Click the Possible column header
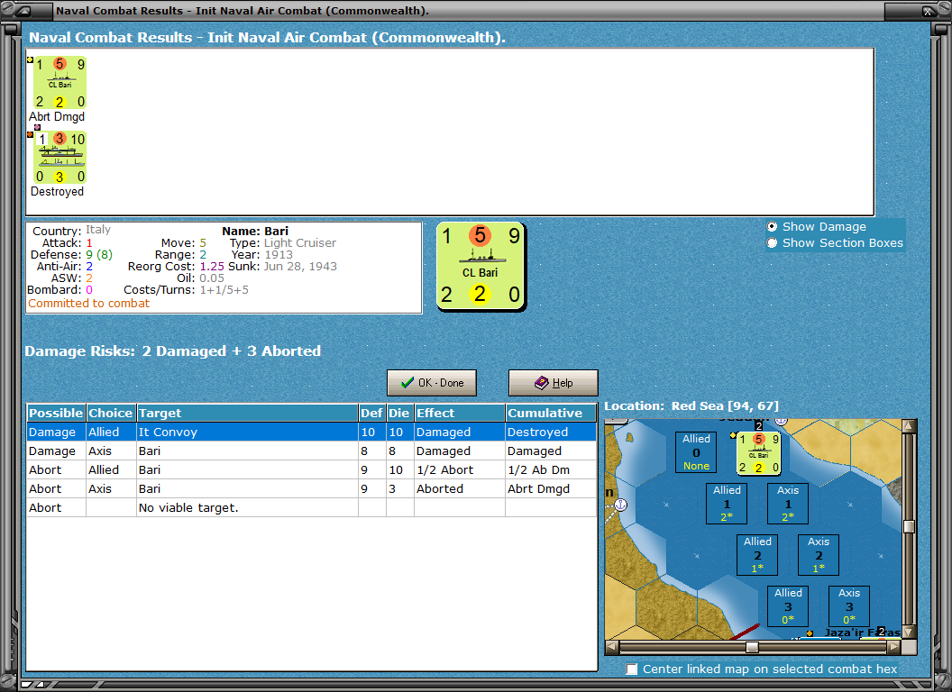 tap(56, 413)
